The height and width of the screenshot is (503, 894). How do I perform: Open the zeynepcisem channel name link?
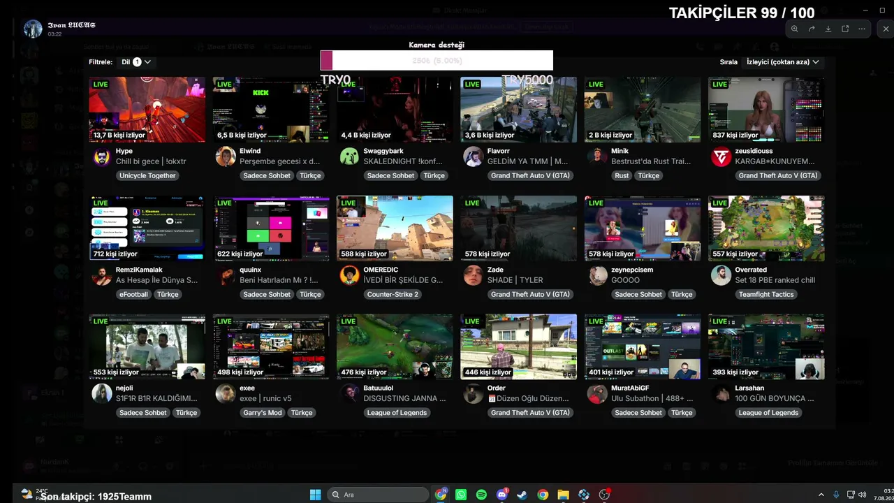pyautogui.click(x=632, y=270)
